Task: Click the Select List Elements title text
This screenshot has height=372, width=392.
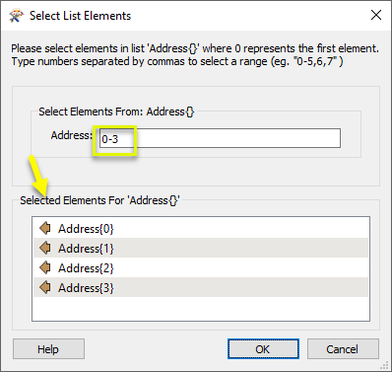Action: pos(81,16)
